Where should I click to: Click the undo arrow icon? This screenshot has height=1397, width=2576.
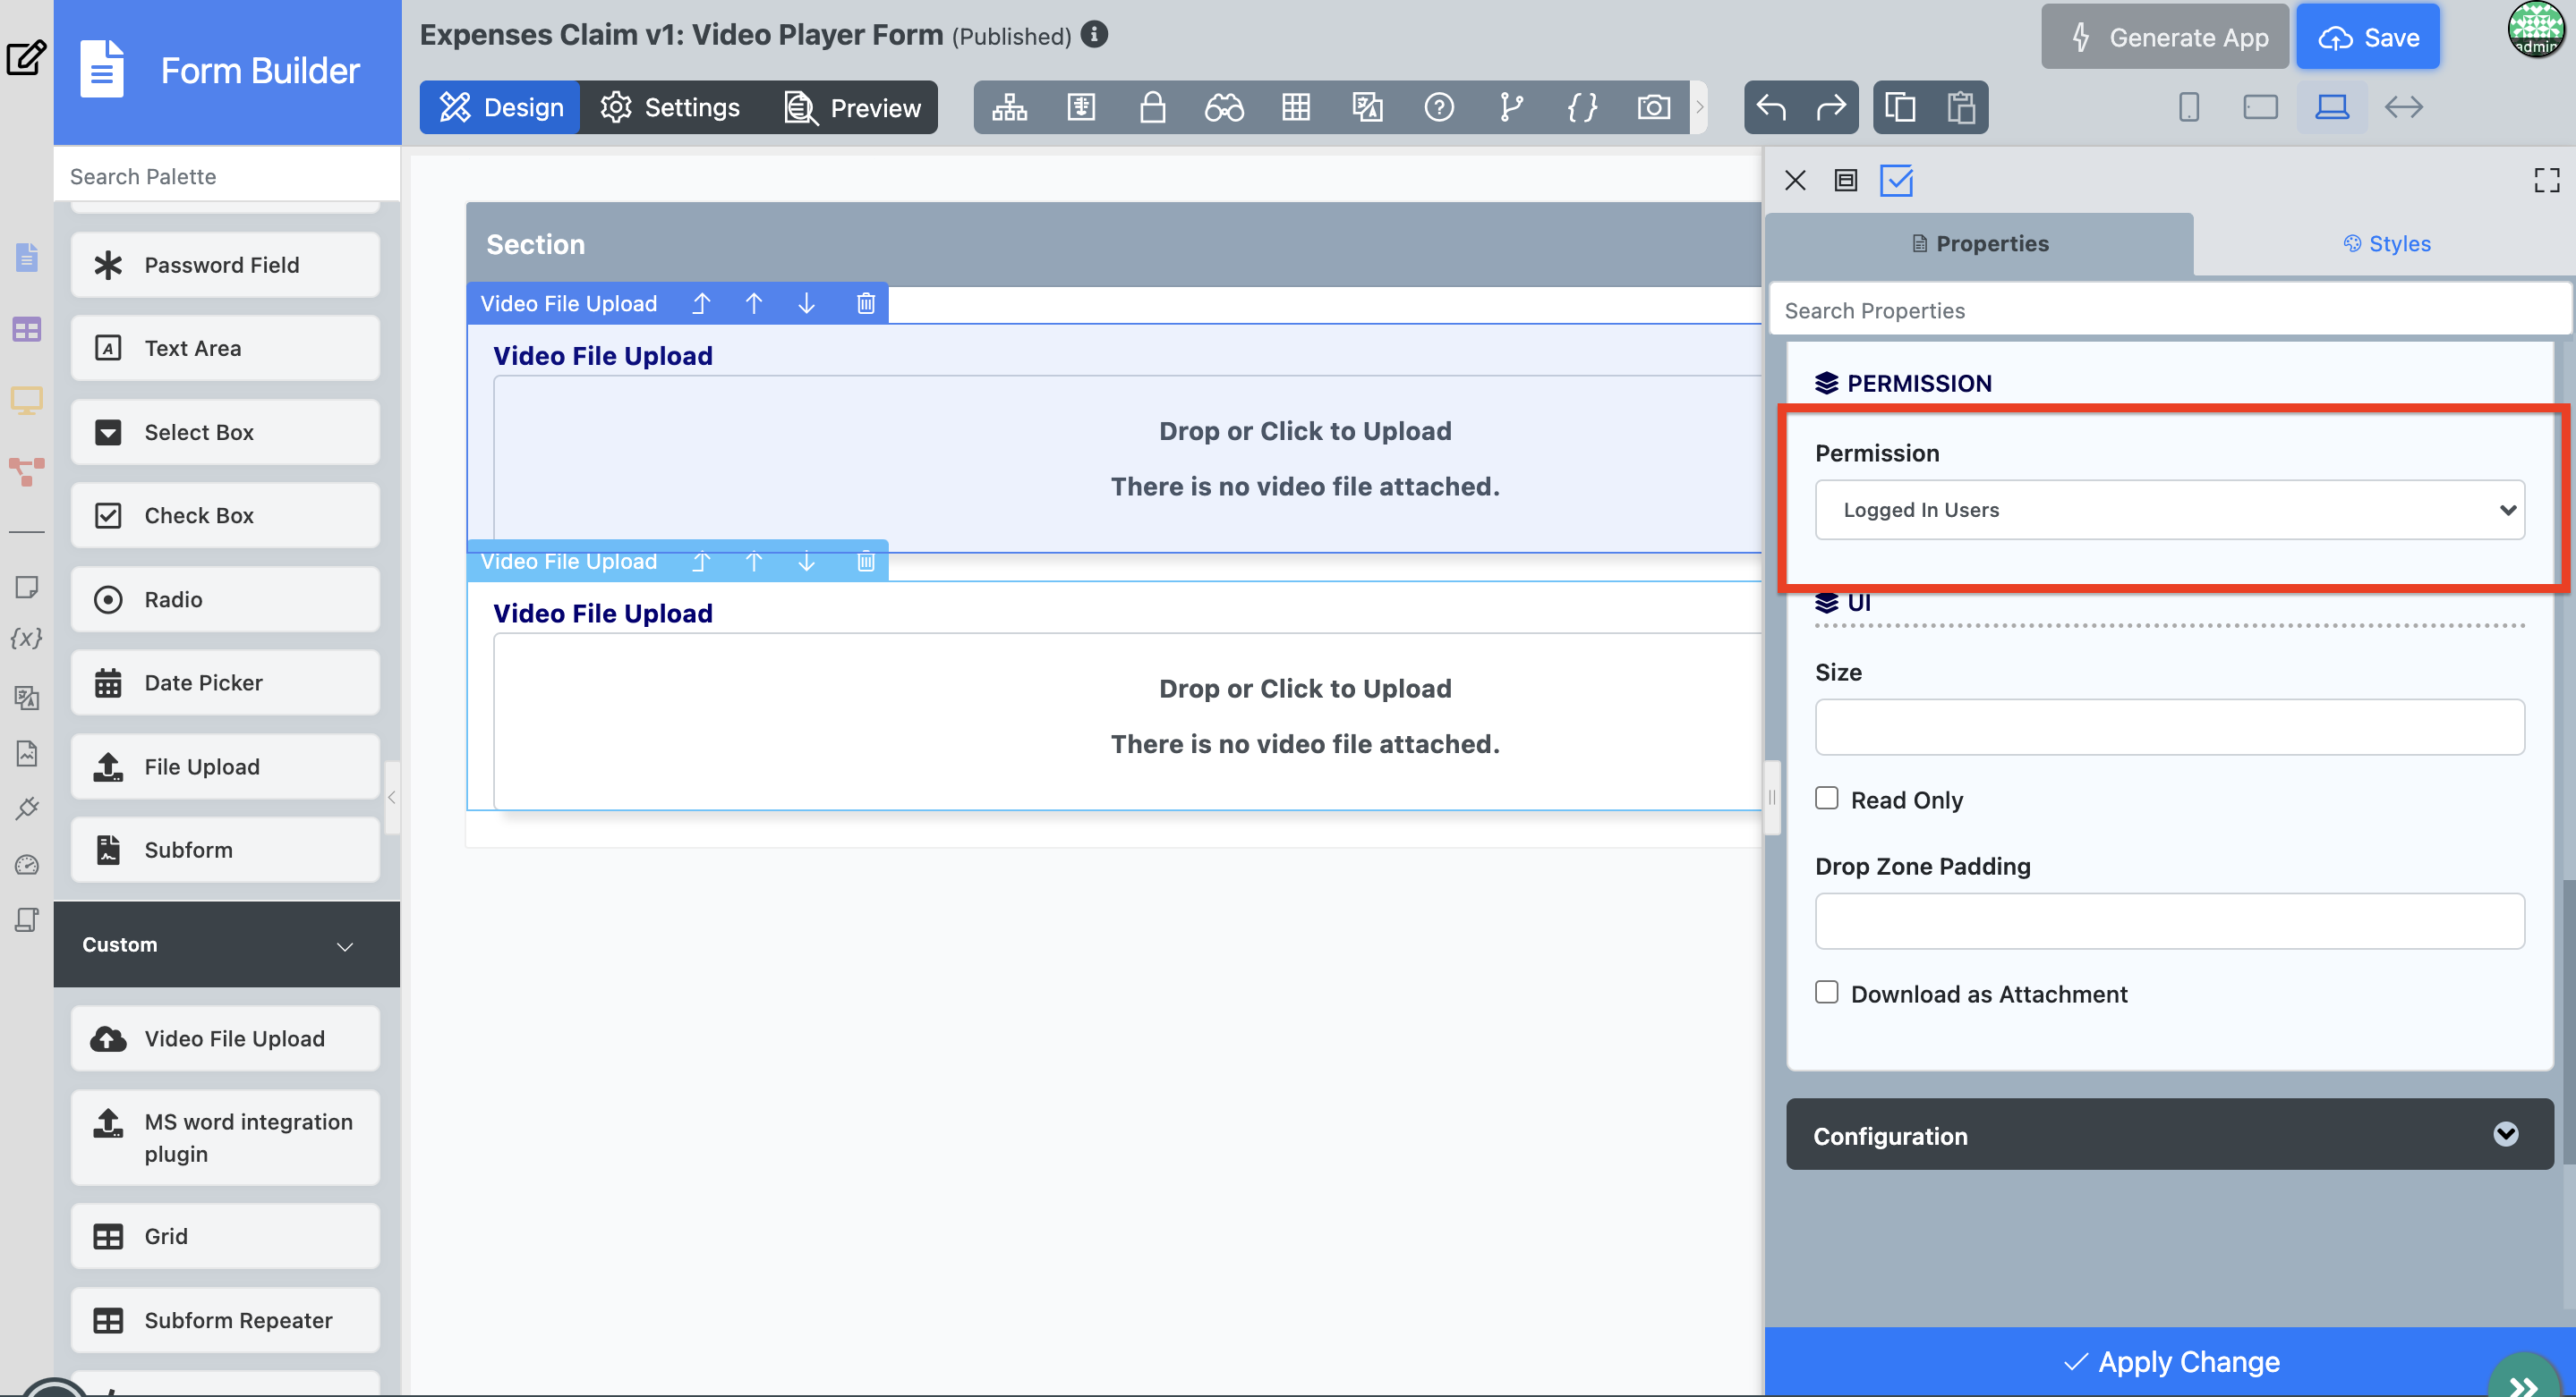click(1771, 107)
